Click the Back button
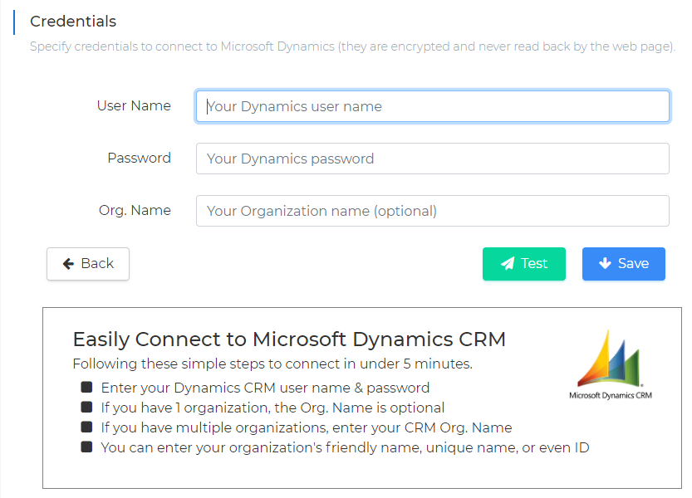Image resolution: width=692 pixels, height=498 pixels. click(87, 264)
